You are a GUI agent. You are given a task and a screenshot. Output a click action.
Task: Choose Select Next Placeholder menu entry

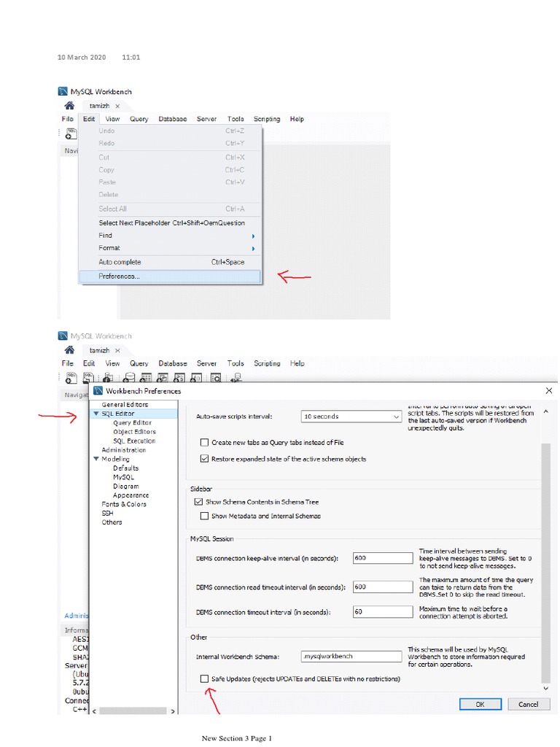pyautogui.click(x=170, y=223)
